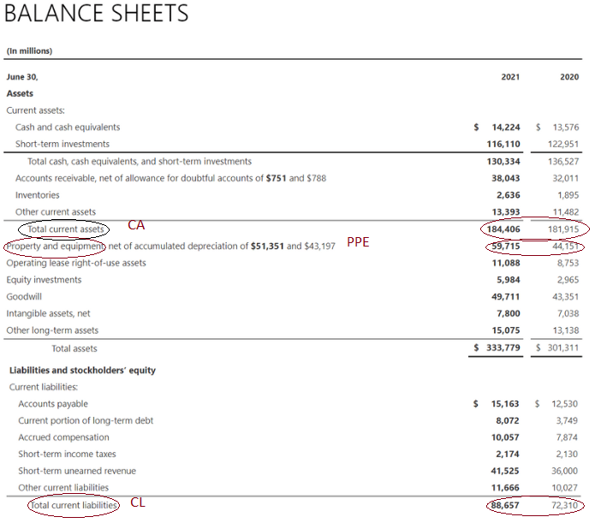Select the Goodwill row label
Image resolution: width=601 pixels, height=523 pixels.
(25, 297)
